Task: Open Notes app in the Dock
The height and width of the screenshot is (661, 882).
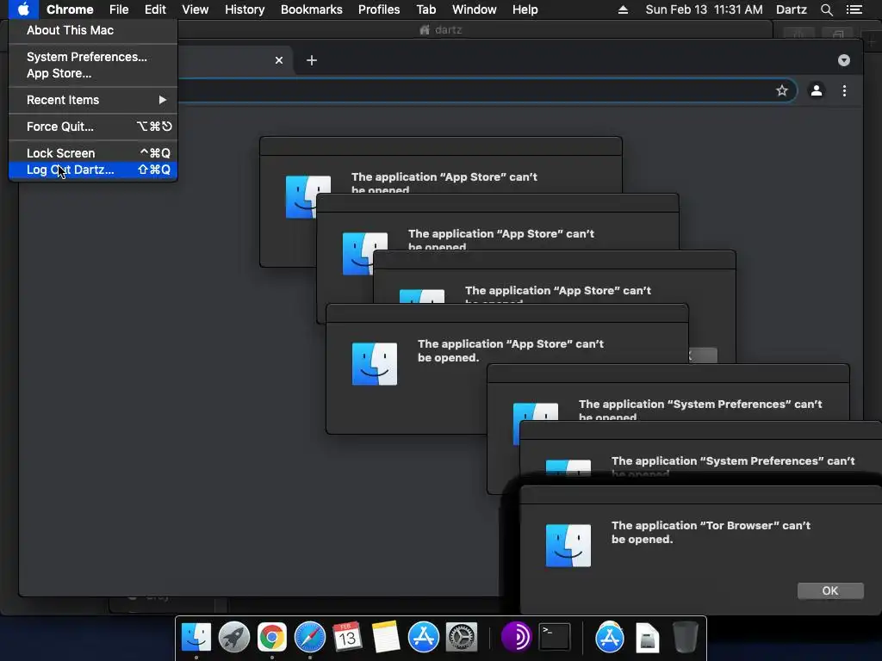Action: pyautogui.click(x=386, y=637)
